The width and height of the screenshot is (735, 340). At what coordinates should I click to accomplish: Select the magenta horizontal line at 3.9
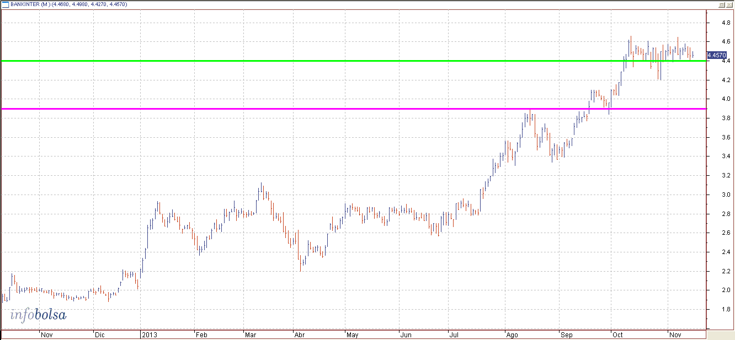[353, 109]
